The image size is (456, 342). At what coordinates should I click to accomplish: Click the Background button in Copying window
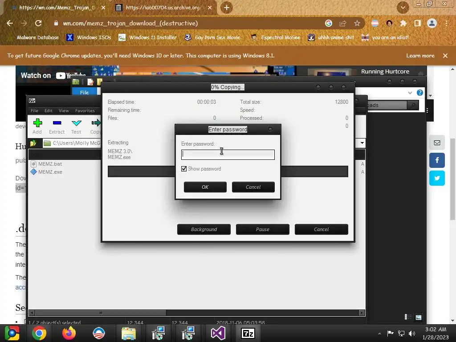click(x=204, y=229)
